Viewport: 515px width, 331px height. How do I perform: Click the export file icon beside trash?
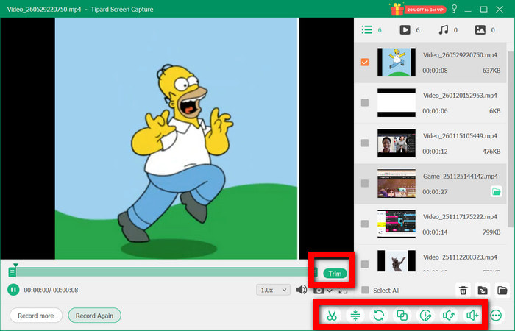[x=483, y=291]
